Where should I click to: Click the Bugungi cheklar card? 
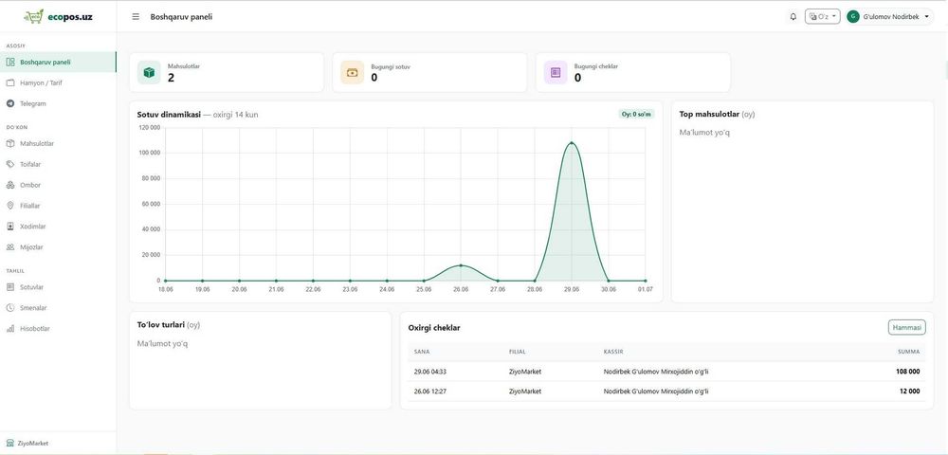(x=633, y=72)
